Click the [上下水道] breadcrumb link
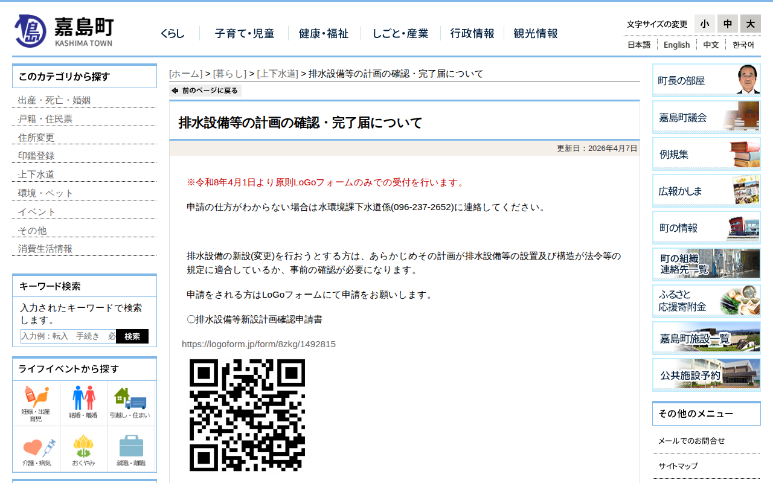The width and height of the screenshot is (773, 483). click(278, 74)
